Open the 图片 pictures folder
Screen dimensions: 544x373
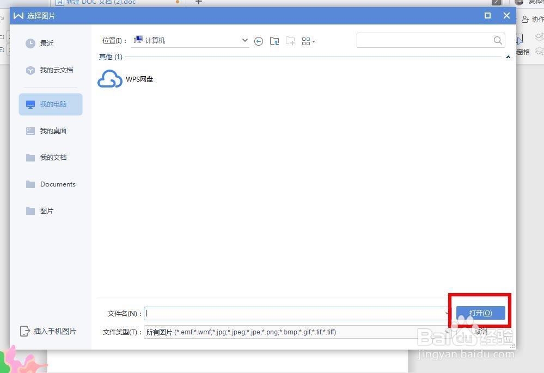(47, 211)
